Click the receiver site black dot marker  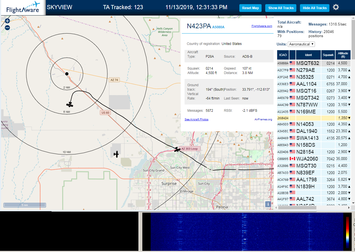pos(67,73)
